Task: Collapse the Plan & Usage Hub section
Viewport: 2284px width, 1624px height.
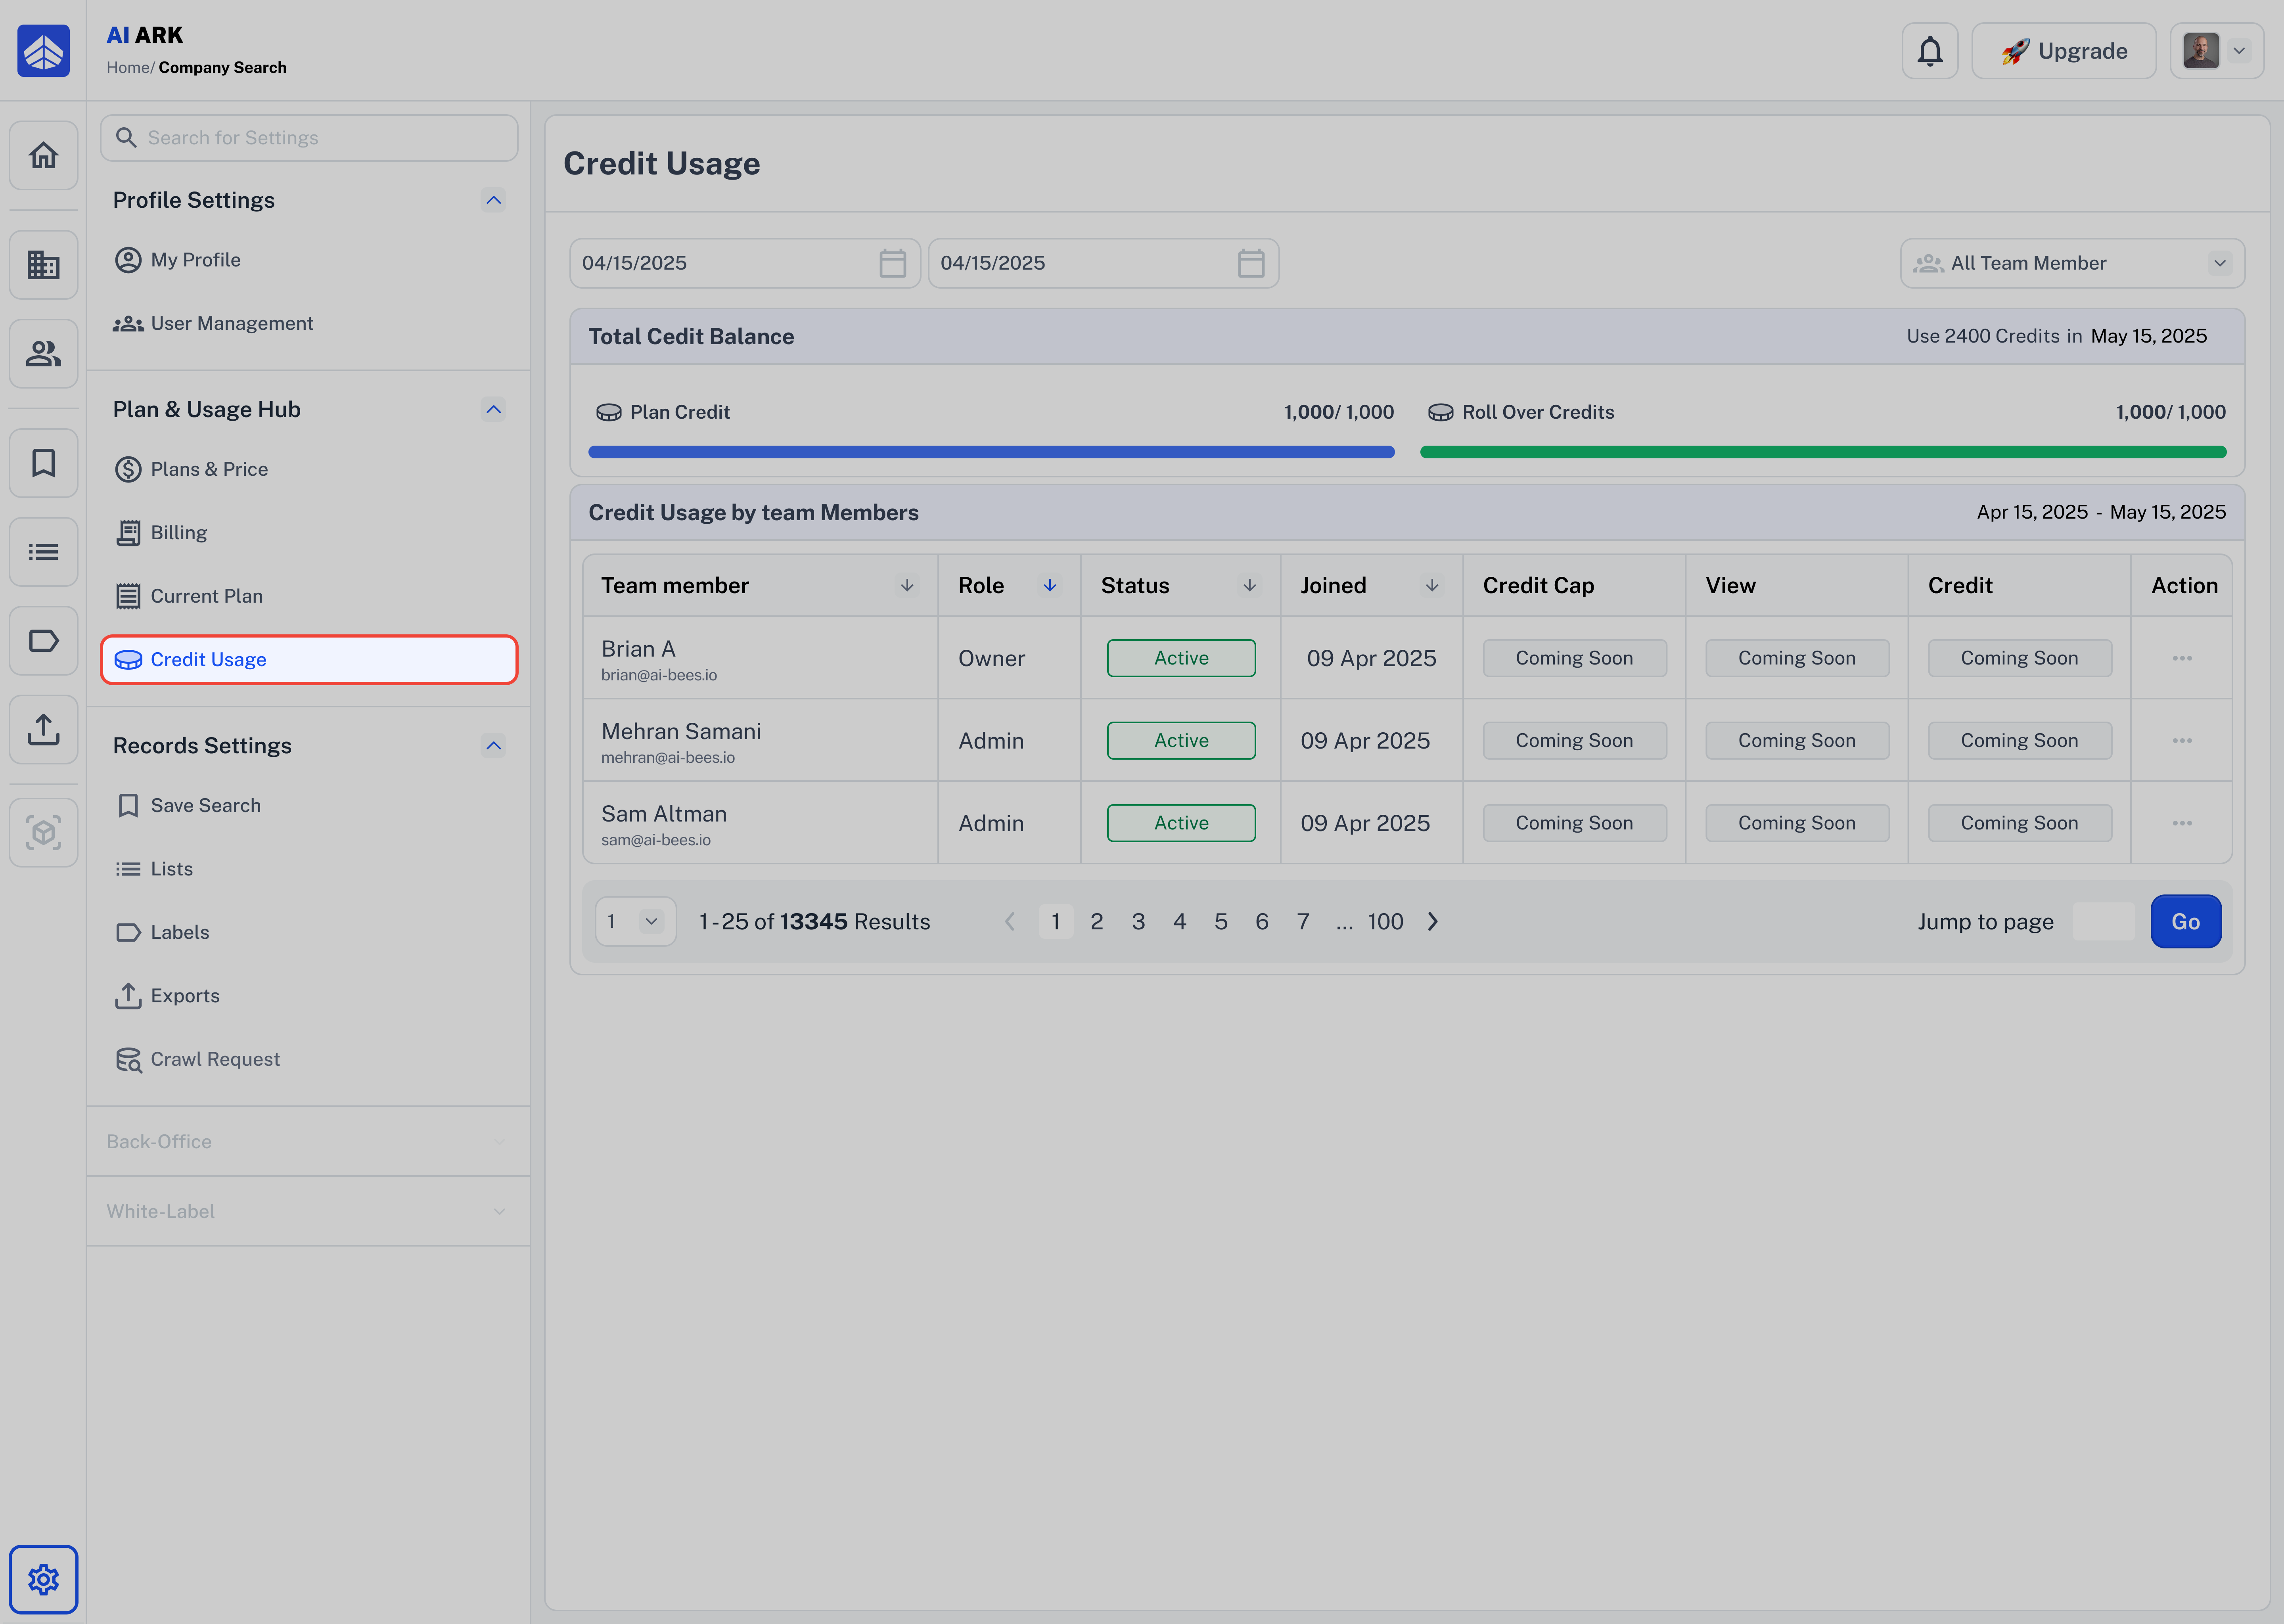Action: [493, 409]
